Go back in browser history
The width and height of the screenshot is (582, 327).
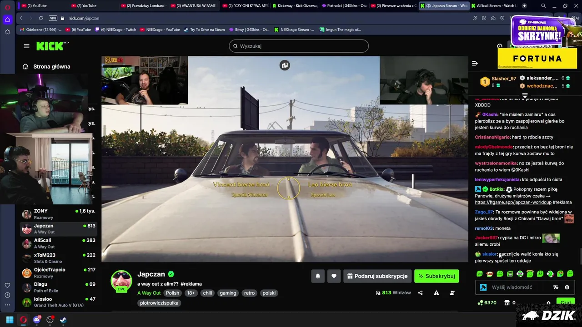(x=21, y=18)
